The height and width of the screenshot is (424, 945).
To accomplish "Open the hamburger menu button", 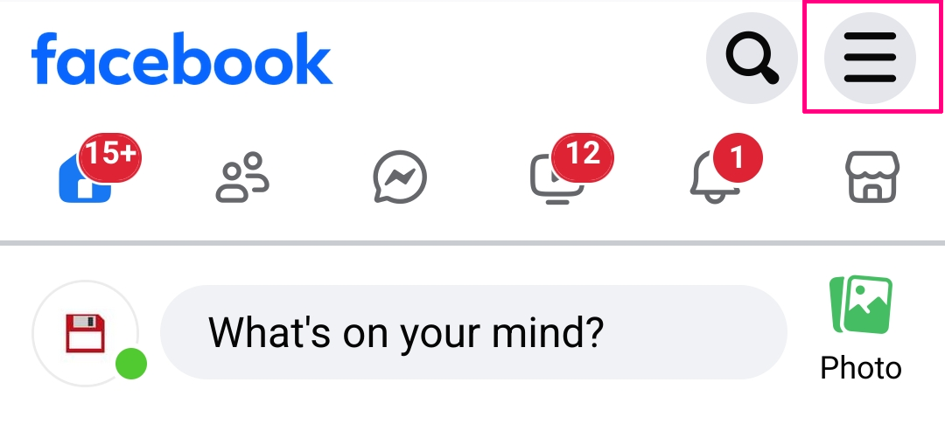I will [870, 58].
